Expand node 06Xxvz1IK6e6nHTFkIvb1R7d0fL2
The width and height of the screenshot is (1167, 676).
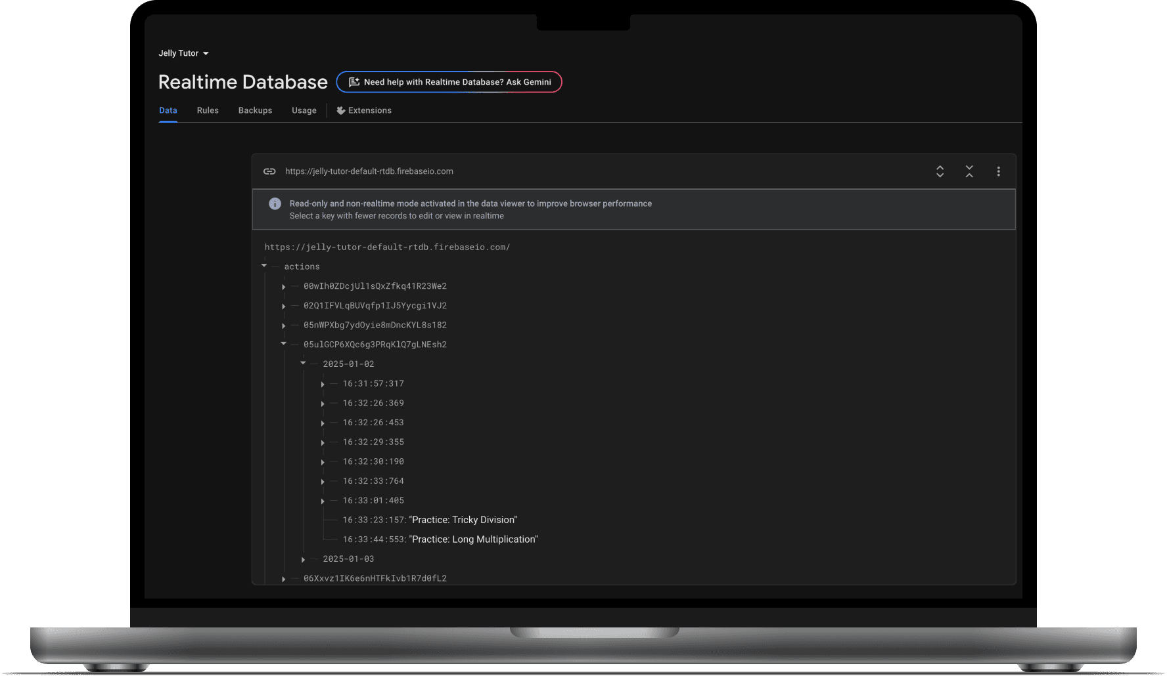(284, 580)
